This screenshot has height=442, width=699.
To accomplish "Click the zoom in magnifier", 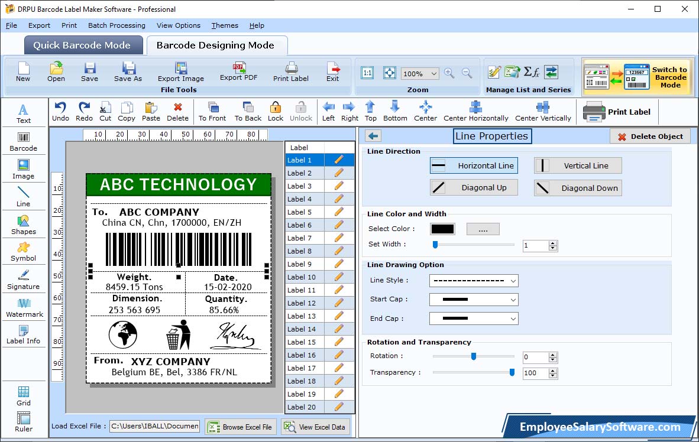I will point(449,73).
